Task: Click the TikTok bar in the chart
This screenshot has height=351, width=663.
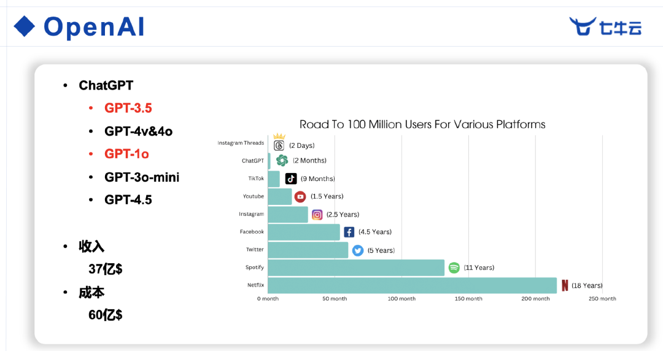Action: pos(274,179)
